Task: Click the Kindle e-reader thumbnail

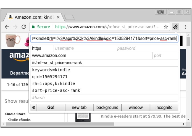Action: point(83,117)
